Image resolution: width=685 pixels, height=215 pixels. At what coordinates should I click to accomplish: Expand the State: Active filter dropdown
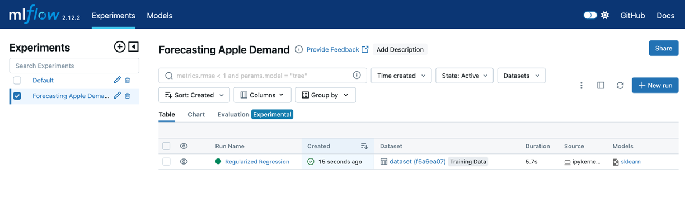click(465, 76)
